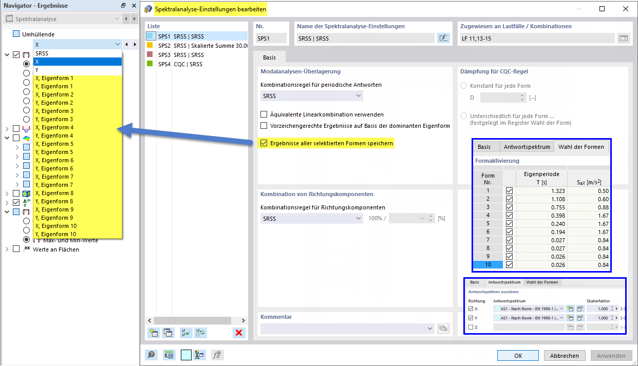
Task: Click the new response spectrum icon in X row
Action: click(570, 309)
